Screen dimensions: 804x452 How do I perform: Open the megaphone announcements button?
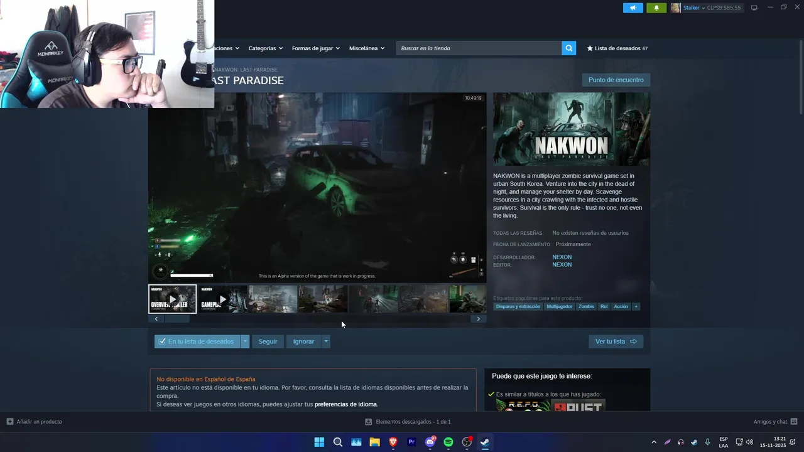(633, 8)
